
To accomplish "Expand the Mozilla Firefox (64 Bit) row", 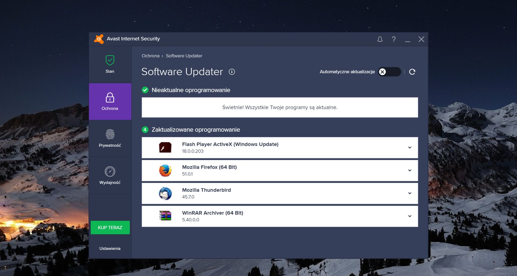I will [410, 170].
